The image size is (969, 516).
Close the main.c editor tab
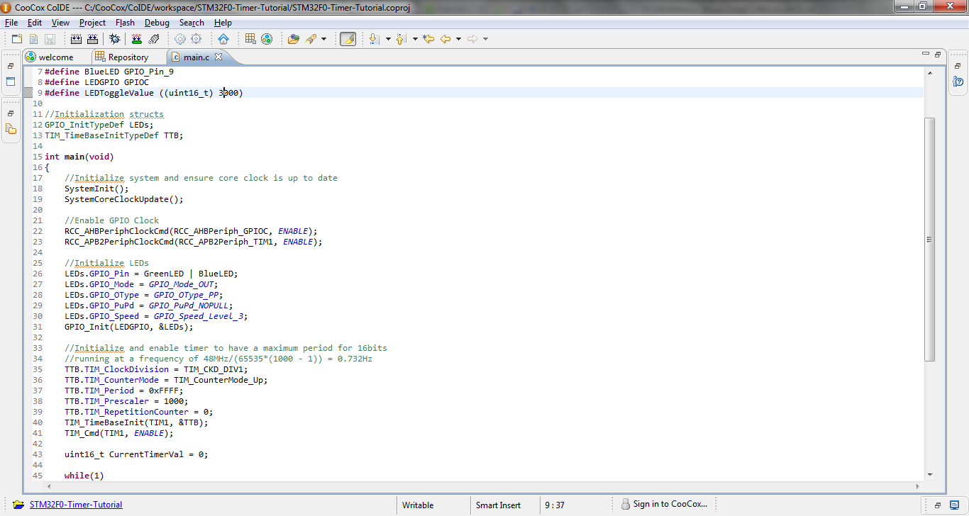pos(218,57)
